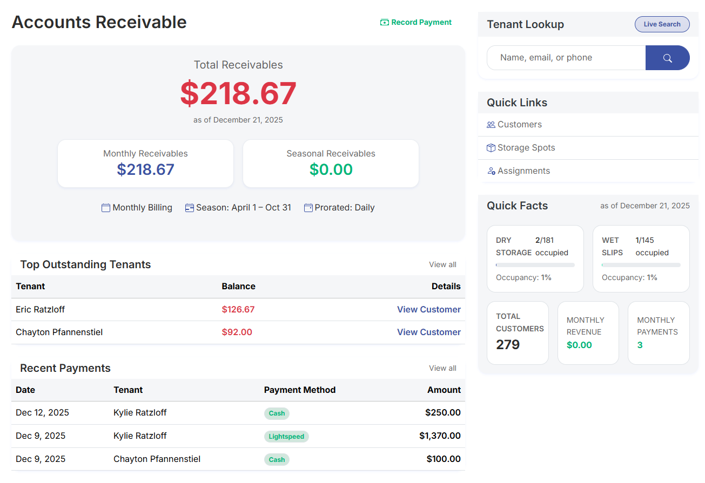
Task: Select the Customers people icon
Action: (491, 124)
